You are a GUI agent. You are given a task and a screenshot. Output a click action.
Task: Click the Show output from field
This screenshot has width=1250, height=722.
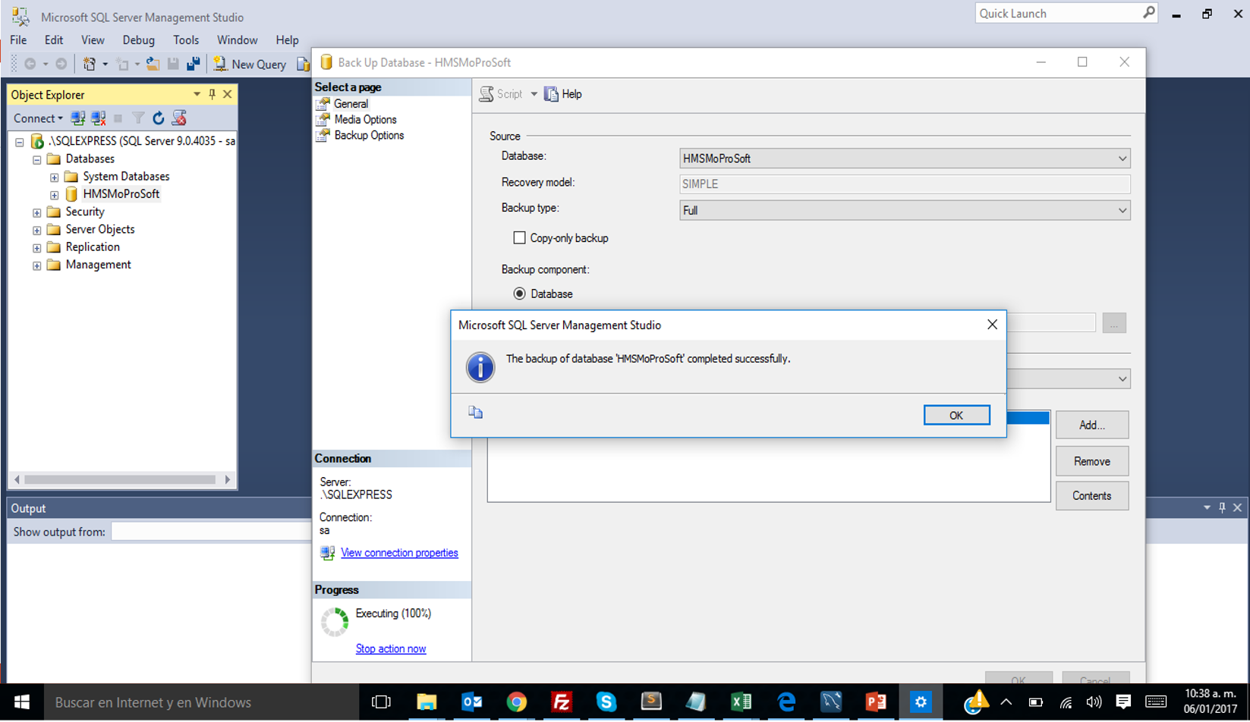click(x=211, y=532)
